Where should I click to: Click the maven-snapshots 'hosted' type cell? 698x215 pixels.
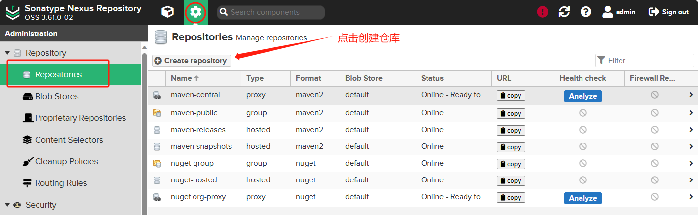266,146
